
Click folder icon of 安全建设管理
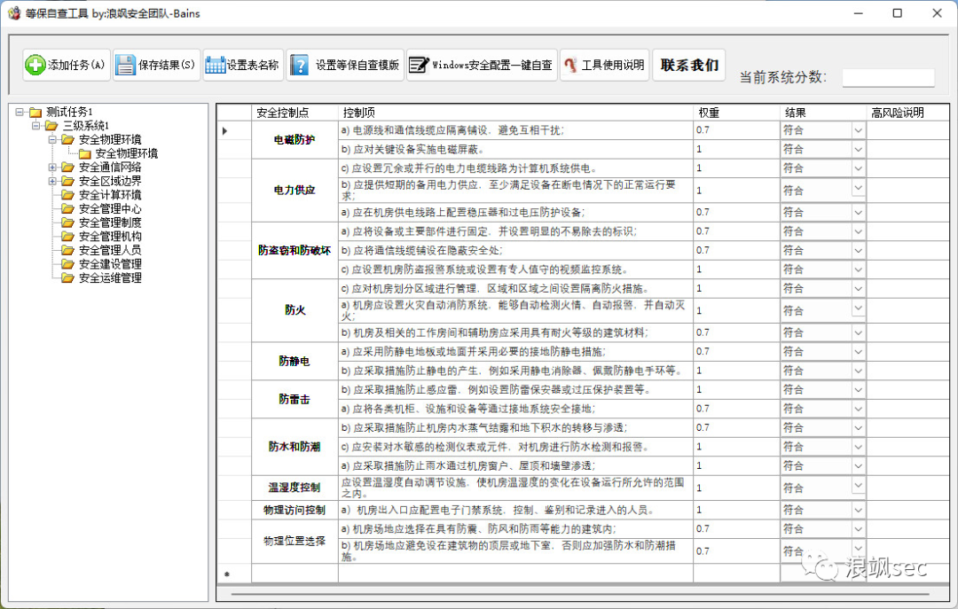tap(67, 264)
